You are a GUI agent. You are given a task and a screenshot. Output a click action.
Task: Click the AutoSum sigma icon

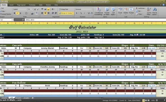(x=137, y=8)
